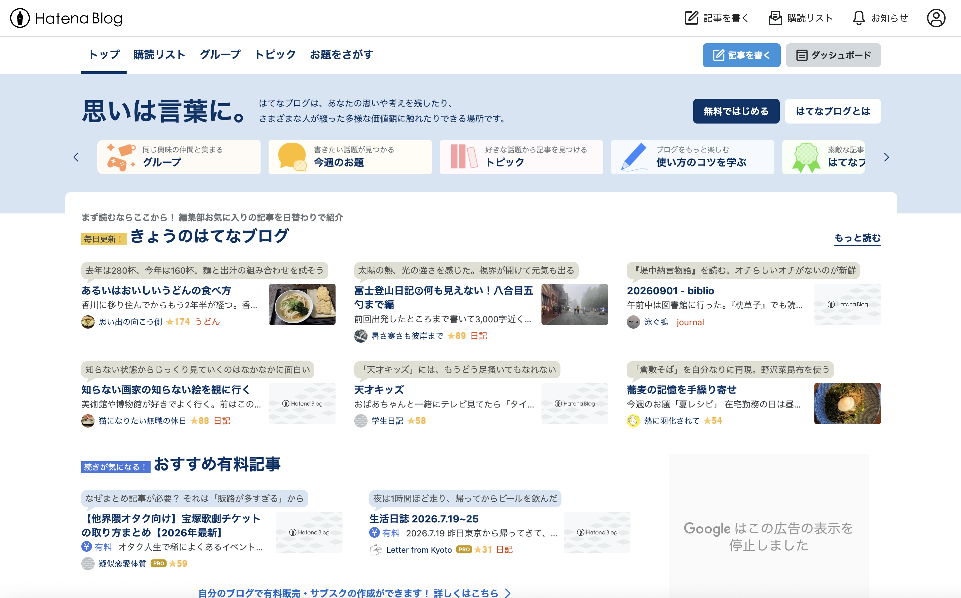The width and height of the screenshot is (961, 598).
Task: Click the お知らせ bell icon
Action: pyautogui.click(x=858, y=18)
